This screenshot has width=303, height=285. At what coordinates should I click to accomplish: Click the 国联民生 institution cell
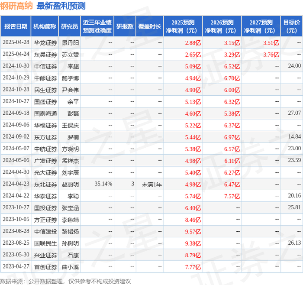point(45,243)
